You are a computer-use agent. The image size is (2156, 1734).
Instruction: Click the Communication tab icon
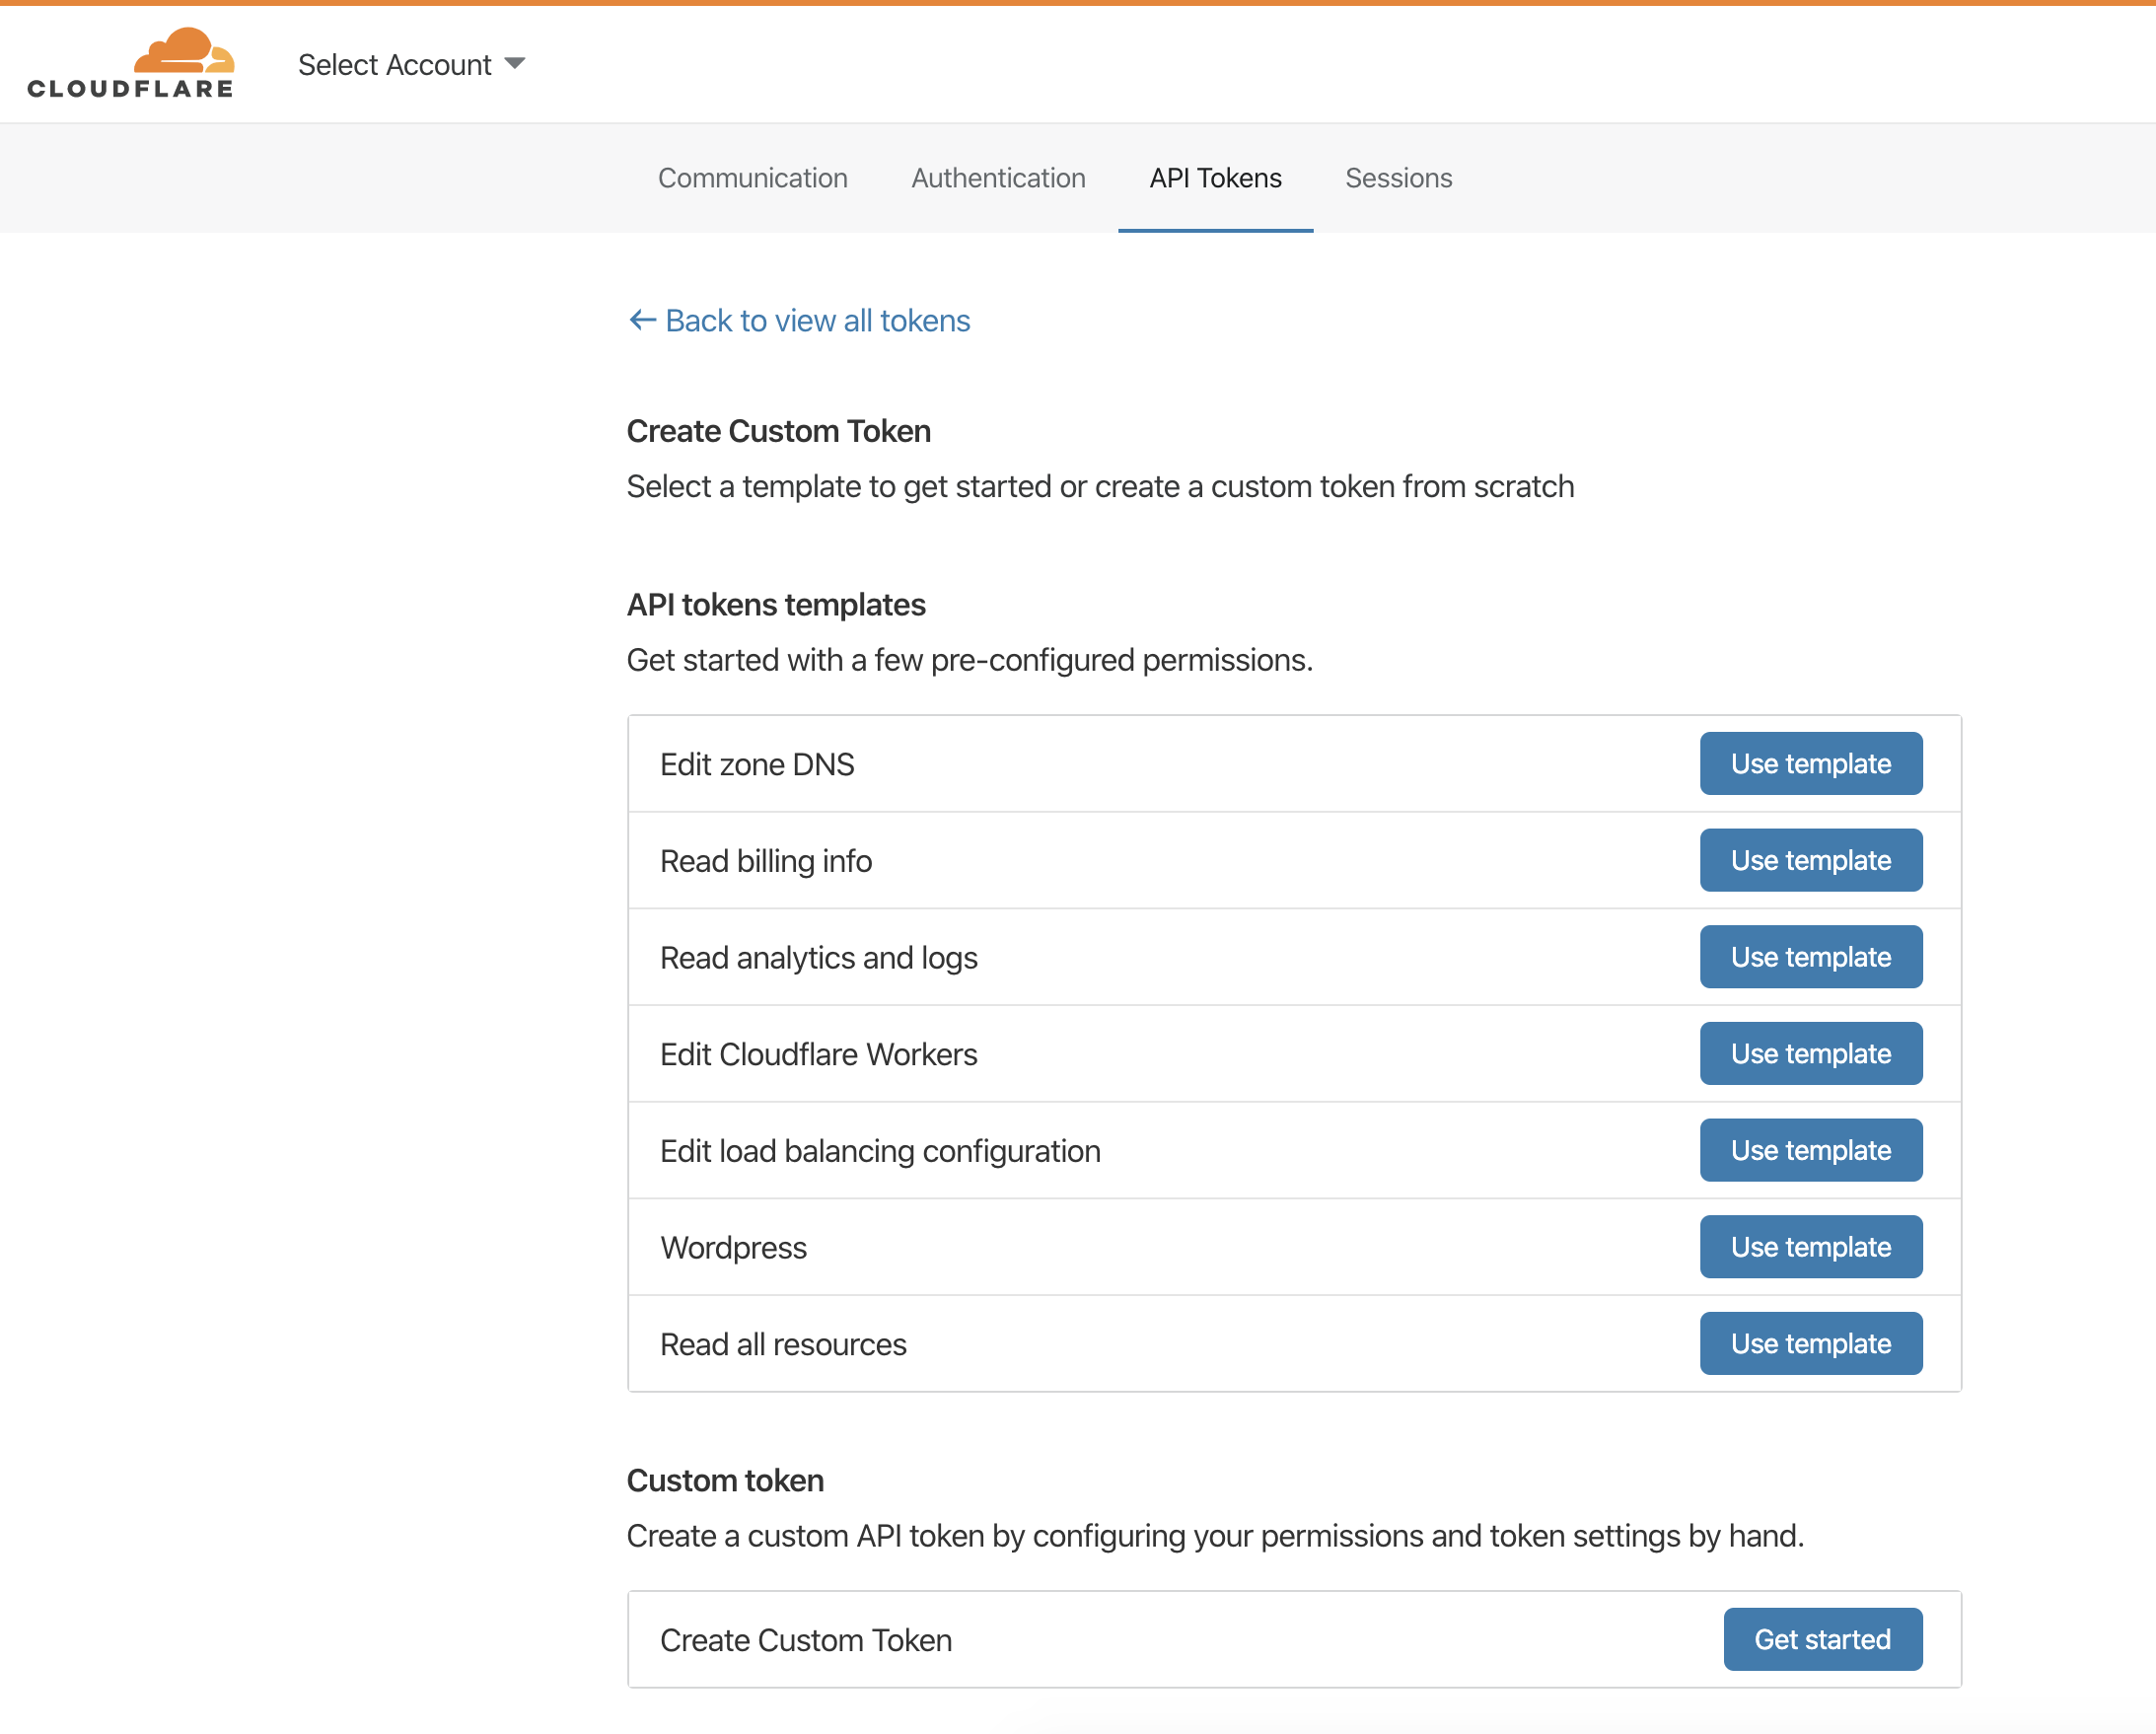752,177
